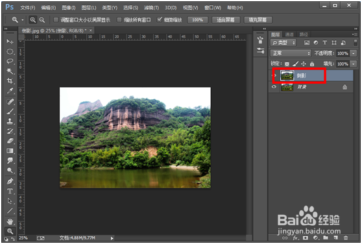Filter layers by shape layers icon

pos(334,42)
